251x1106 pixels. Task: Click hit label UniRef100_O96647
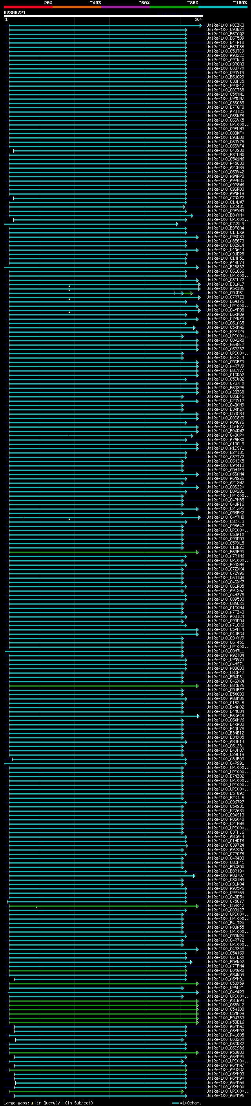(x=225, y=526)
